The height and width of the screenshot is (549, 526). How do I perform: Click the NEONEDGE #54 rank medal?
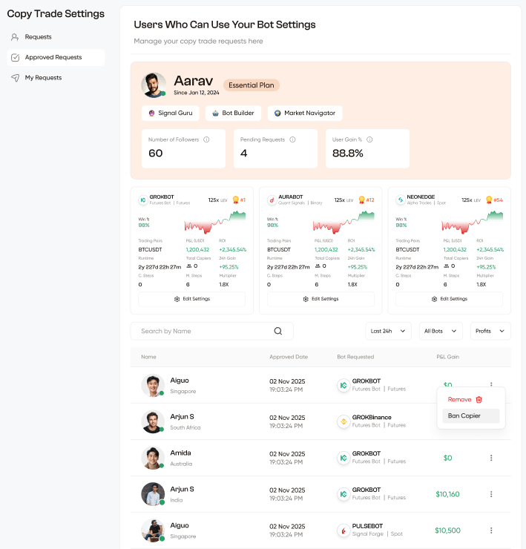click(x=489, y=200)
